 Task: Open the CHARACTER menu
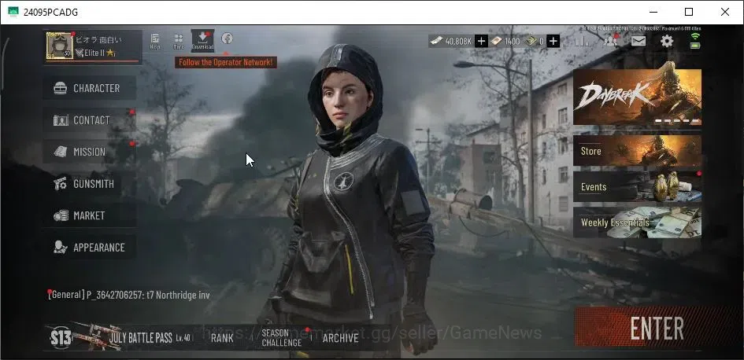90,88
